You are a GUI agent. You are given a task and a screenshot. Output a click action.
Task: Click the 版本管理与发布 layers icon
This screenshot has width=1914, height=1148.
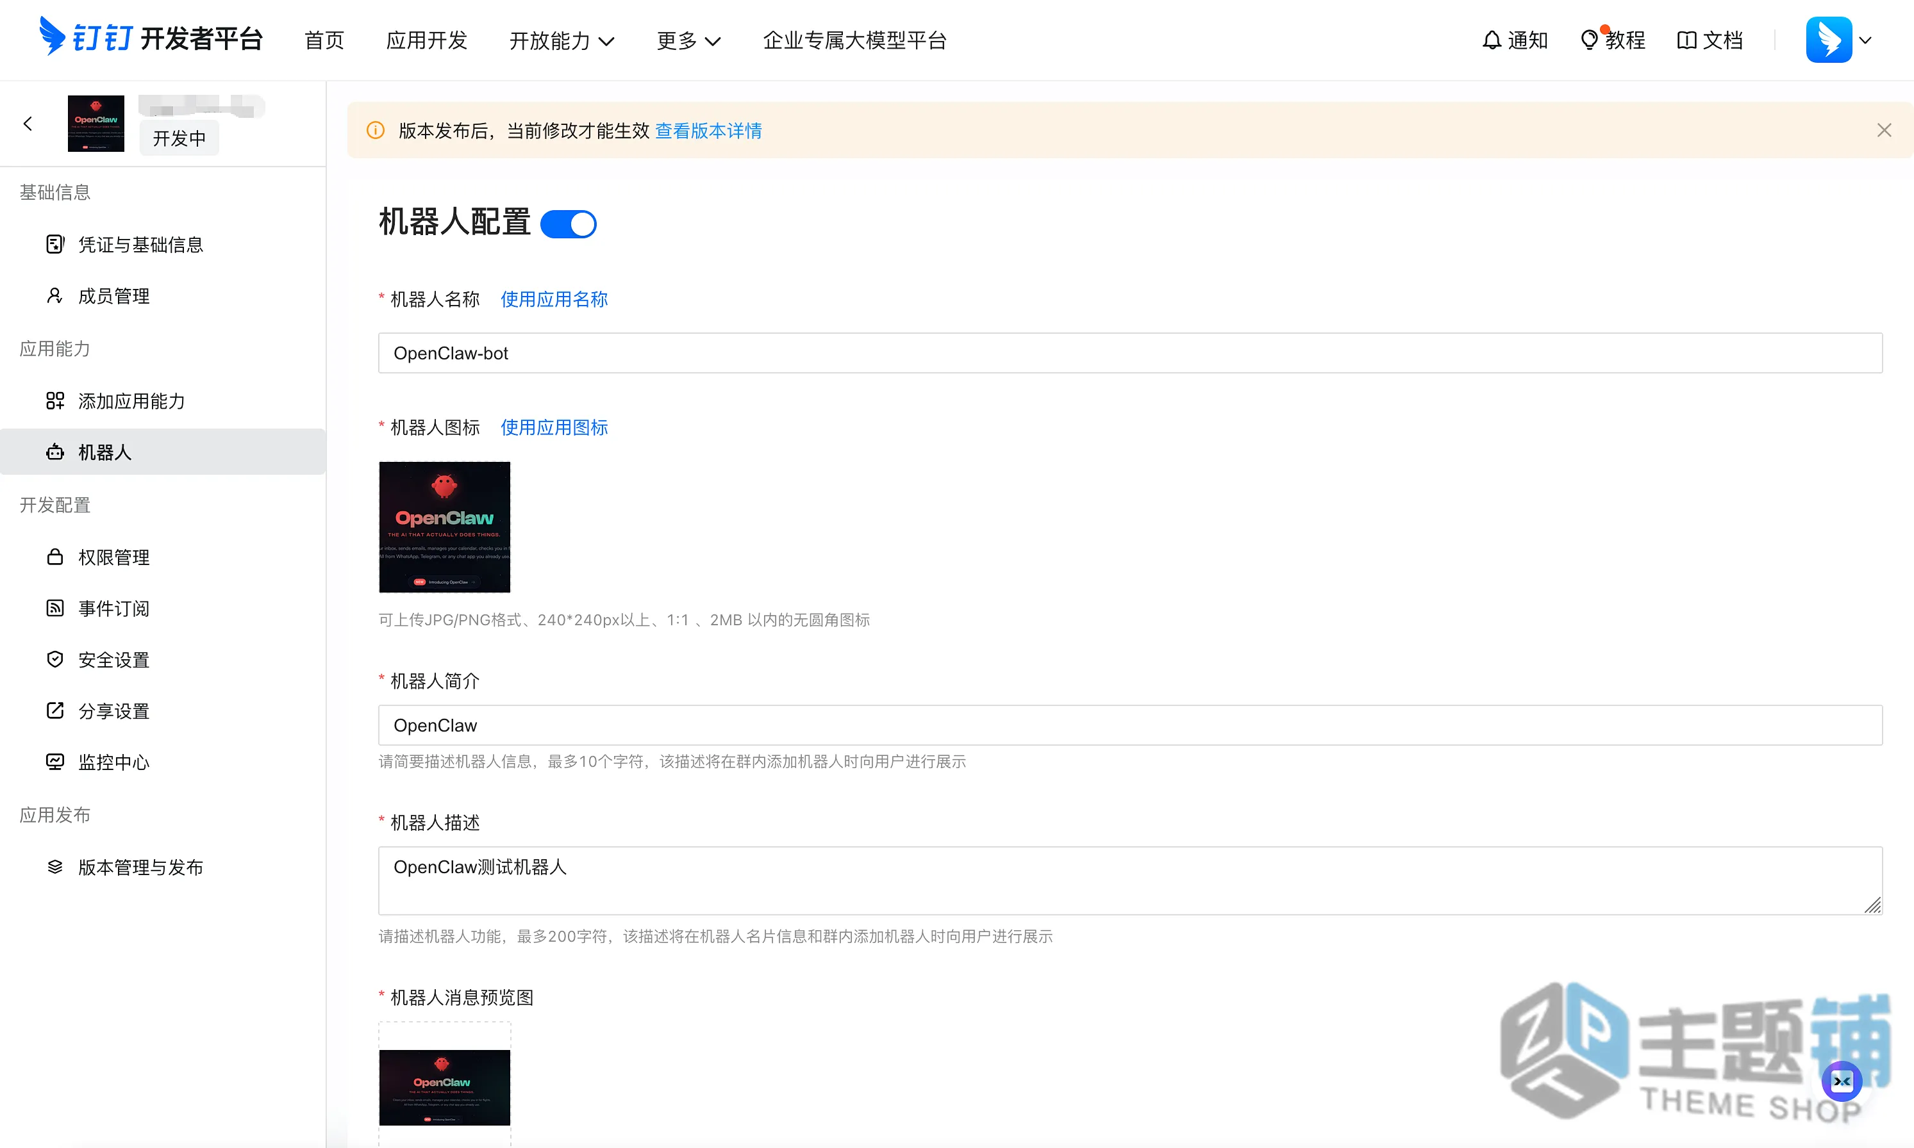[x=55, y=866]
